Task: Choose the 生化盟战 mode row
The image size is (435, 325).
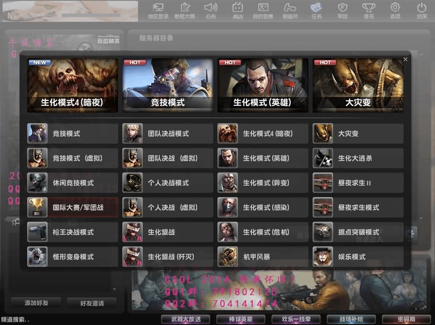Action: pos(167,232)
